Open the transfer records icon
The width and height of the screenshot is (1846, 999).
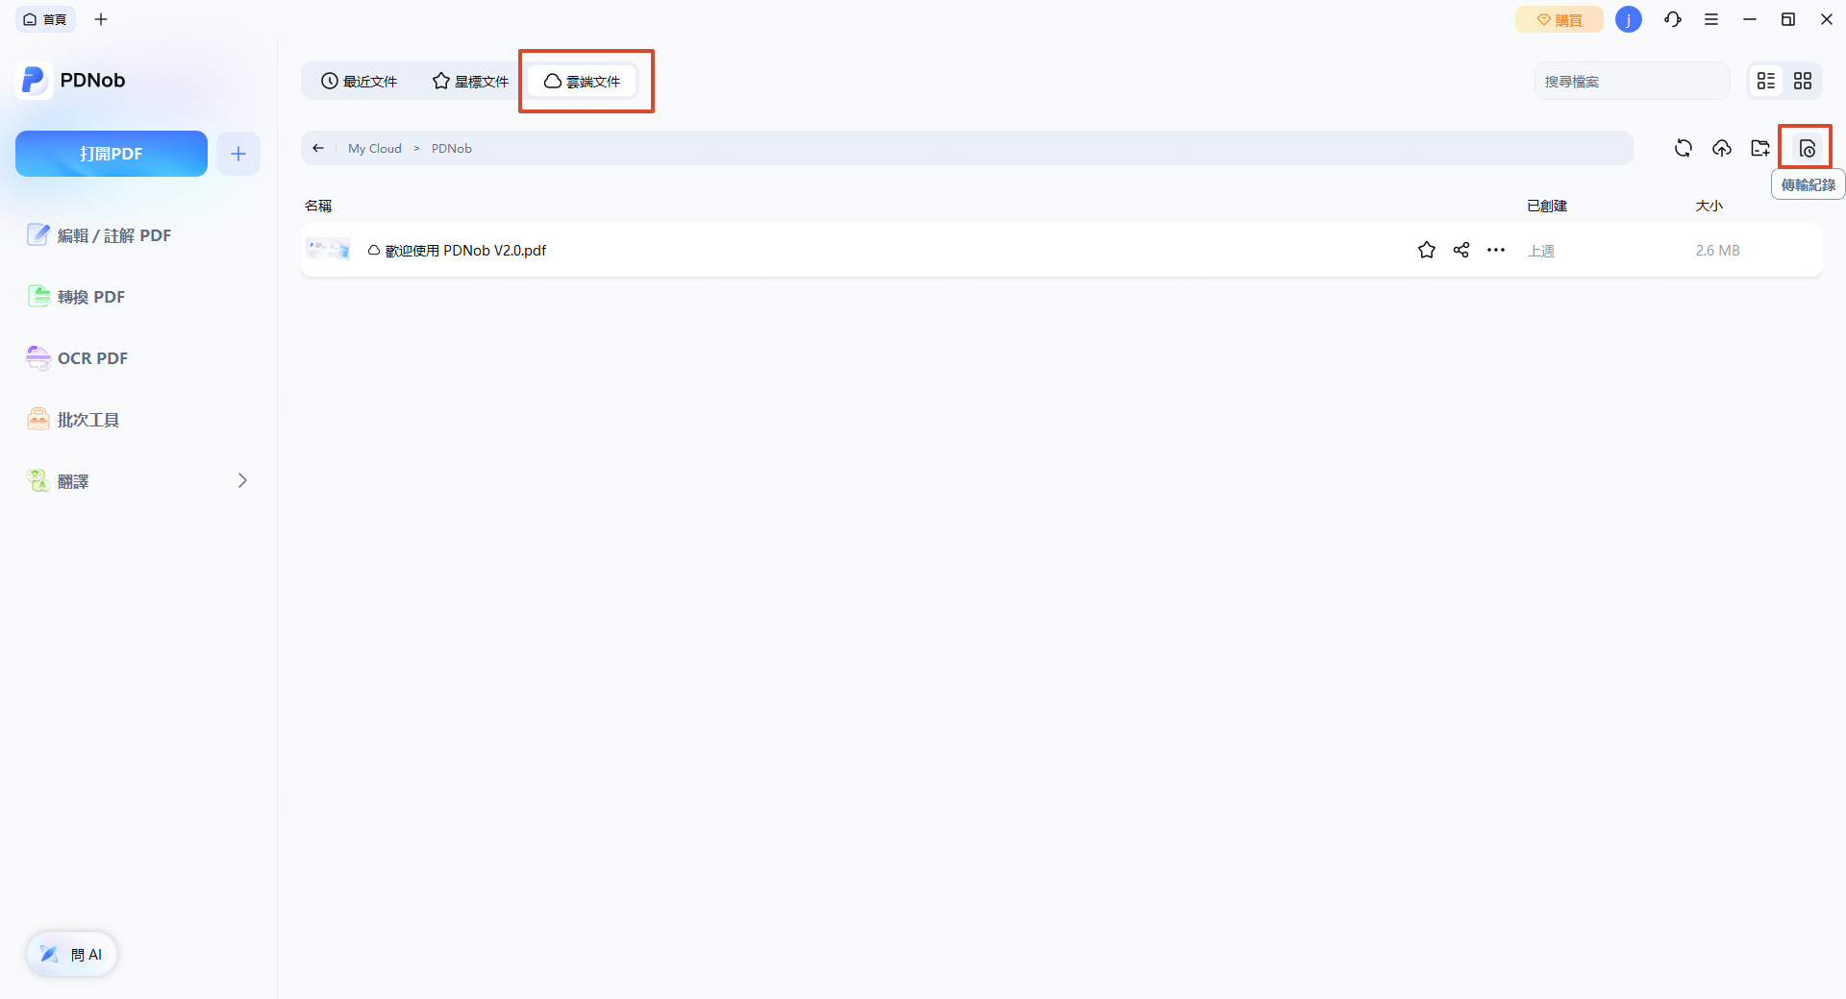pos(1807,148)
